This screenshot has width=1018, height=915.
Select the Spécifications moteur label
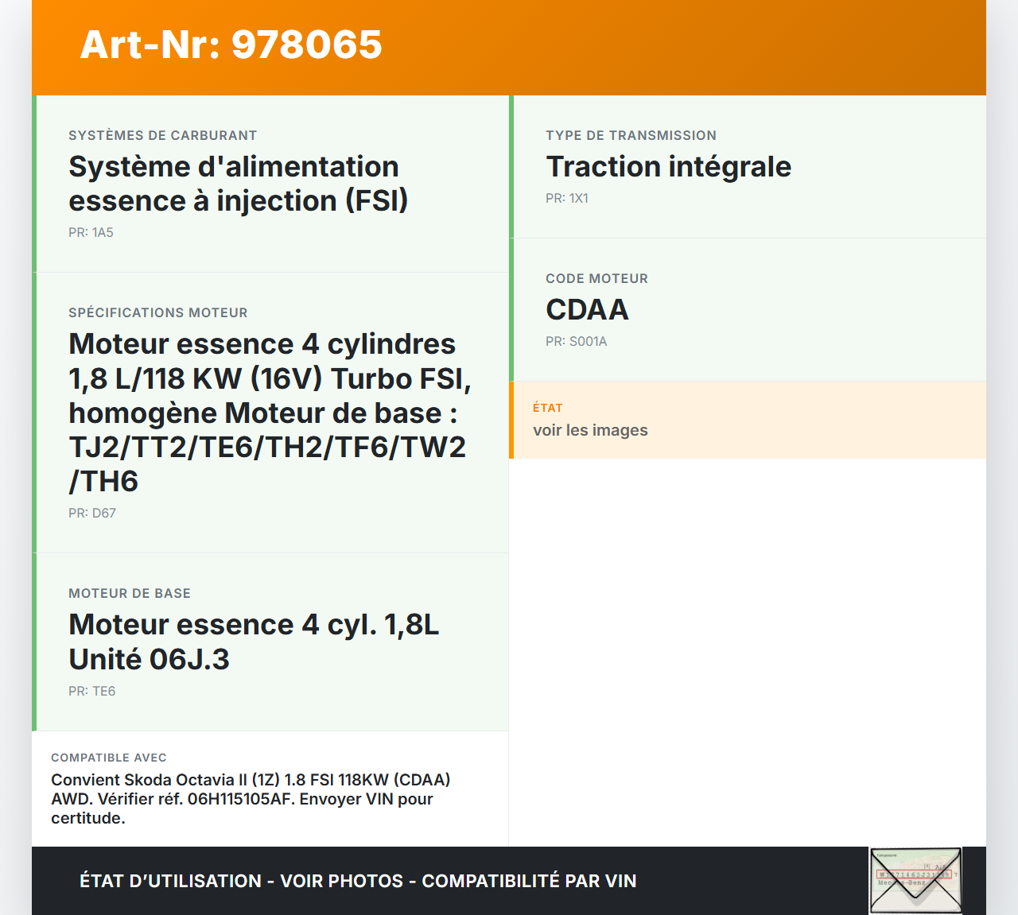157,312
